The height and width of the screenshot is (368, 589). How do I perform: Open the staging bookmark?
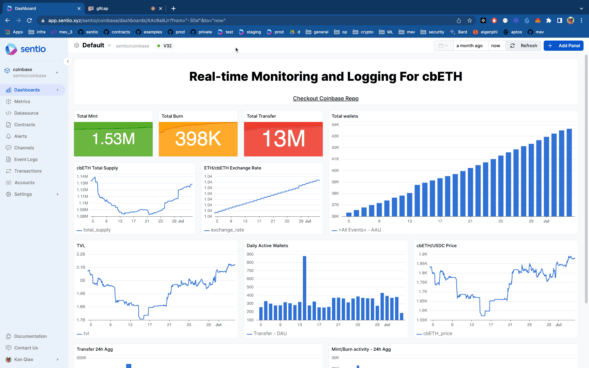pos(250,32)
